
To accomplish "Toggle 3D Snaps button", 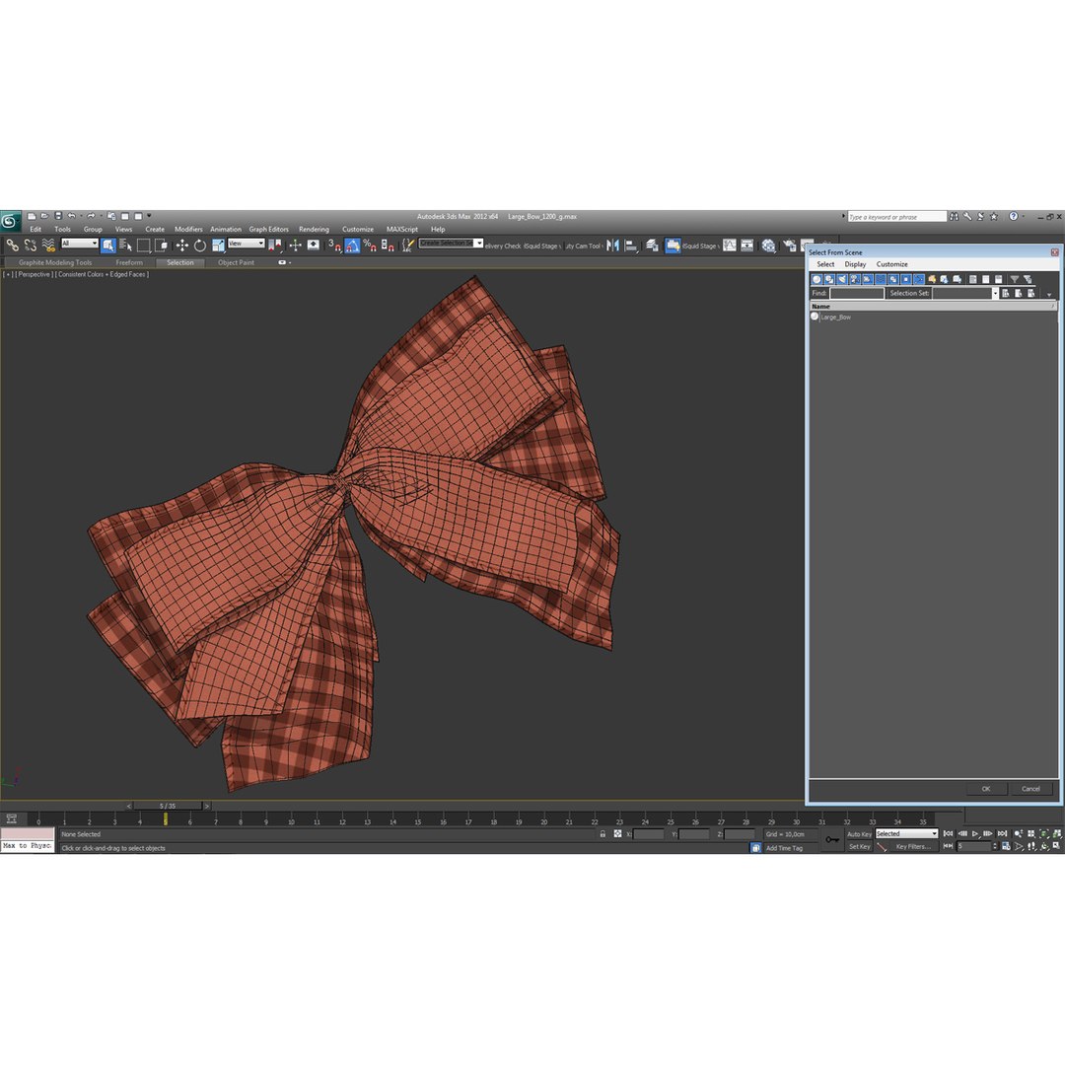I will (334, 246).
